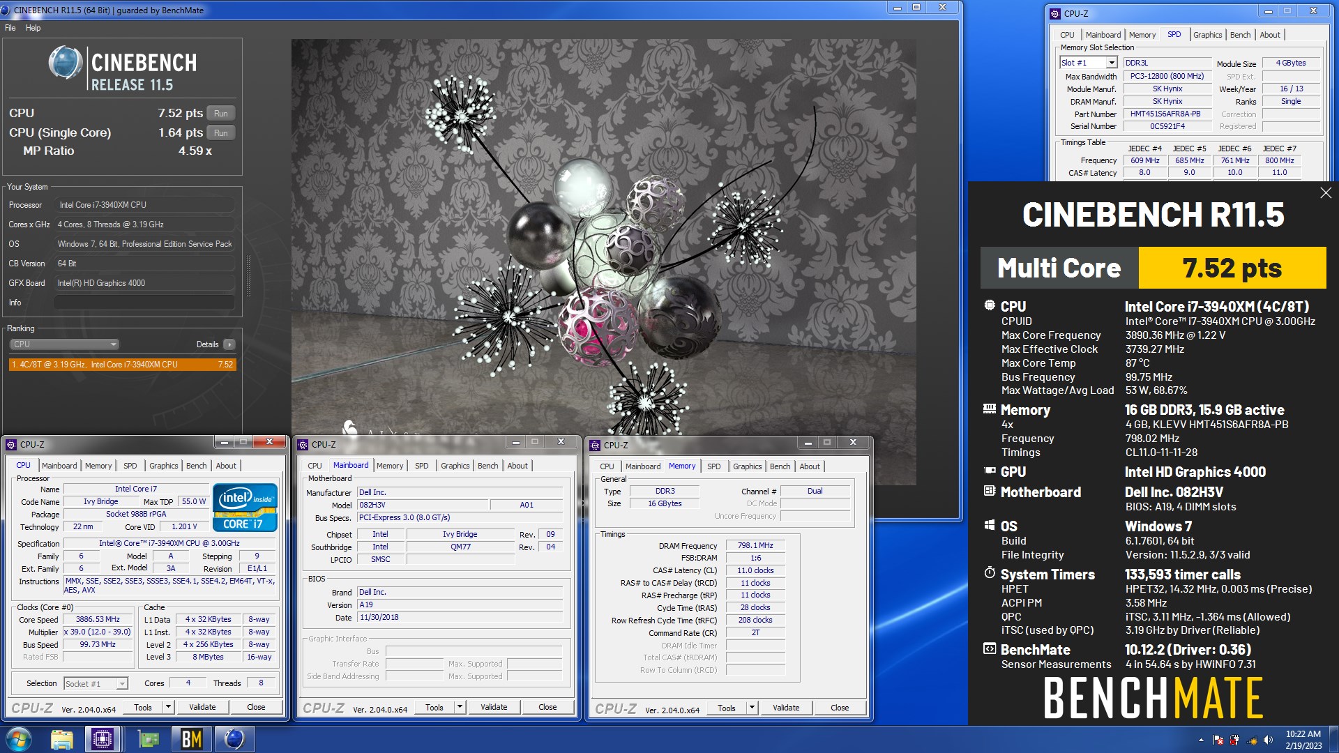Click the GFX Board Intel HD Graphics 4000 value
This screenshot has height=753, width=1339.
[x=144, y=283]
